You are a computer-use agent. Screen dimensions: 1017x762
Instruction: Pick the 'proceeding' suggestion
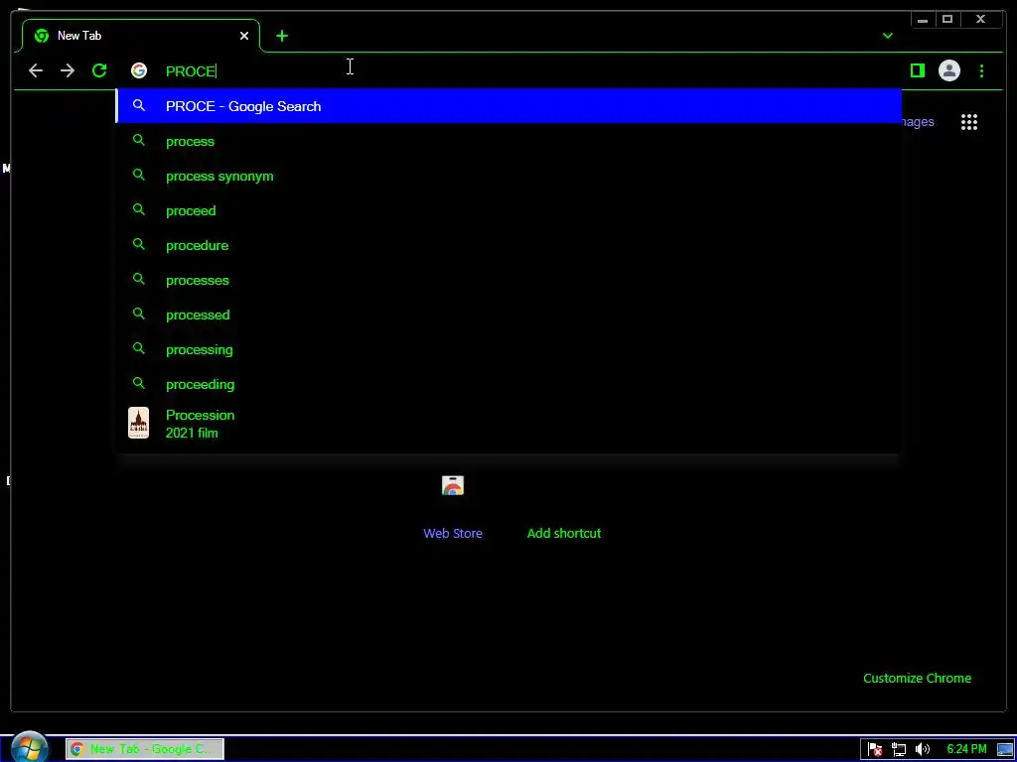tap(508, 384)
